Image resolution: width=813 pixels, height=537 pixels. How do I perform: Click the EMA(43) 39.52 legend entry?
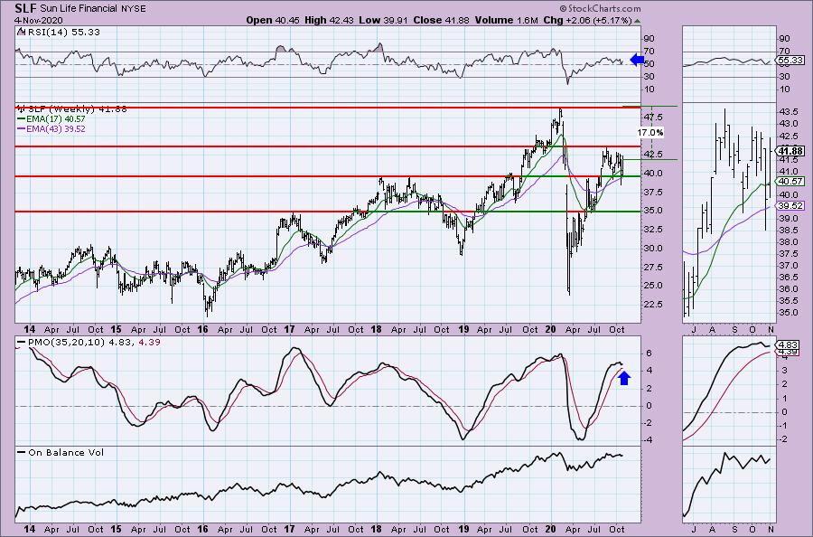click(51, 128)
